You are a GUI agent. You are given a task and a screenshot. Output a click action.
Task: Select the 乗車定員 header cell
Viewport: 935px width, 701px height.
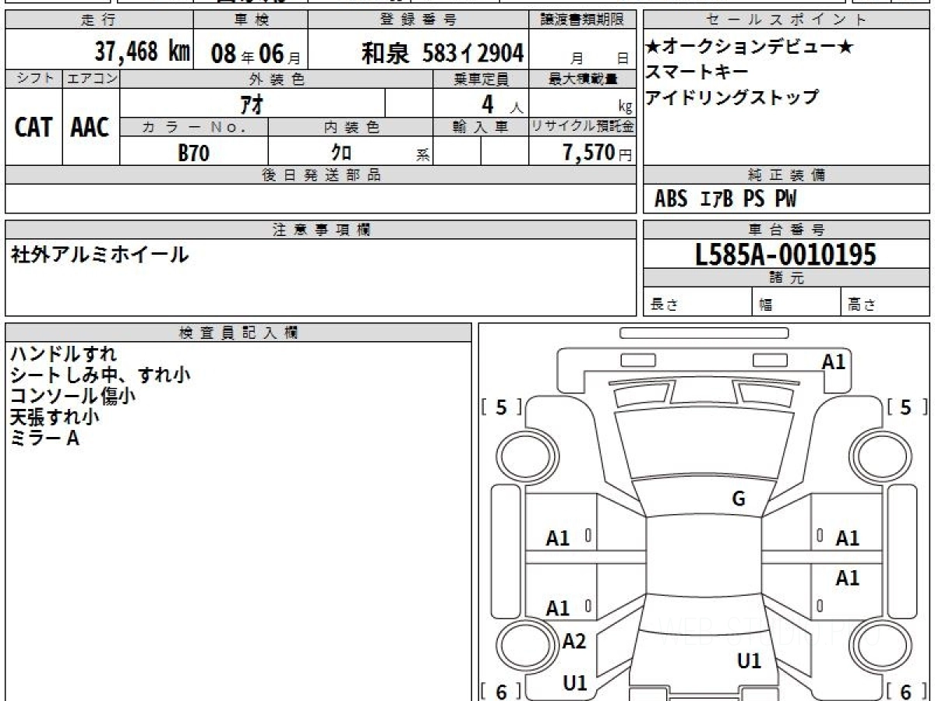coord(481,79)
